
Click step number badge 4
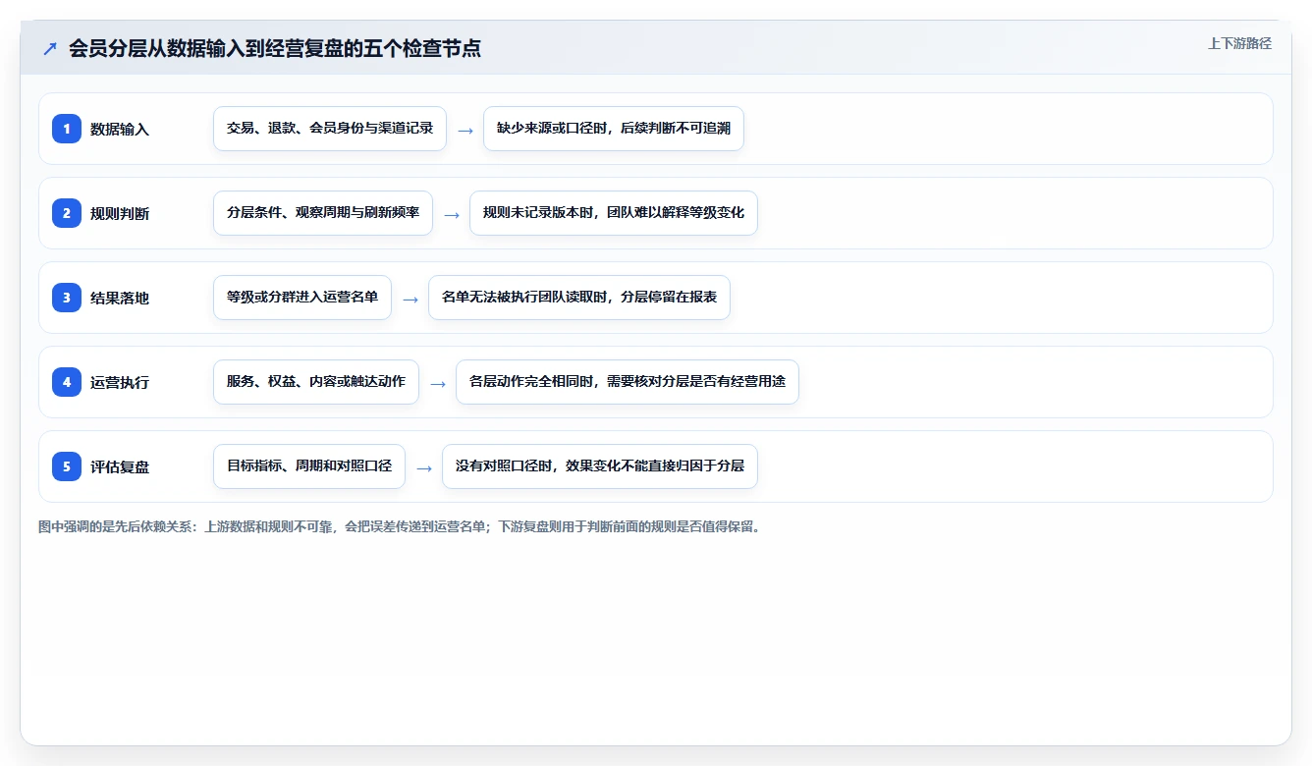coord(67,381)
